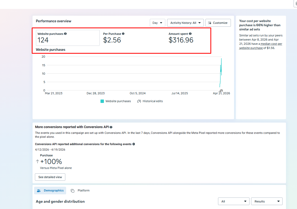The width and height of the screenshot is (297, 209).
Task: Click the Apr 21, 2026 axis date label
Action: tap(221, 93)
